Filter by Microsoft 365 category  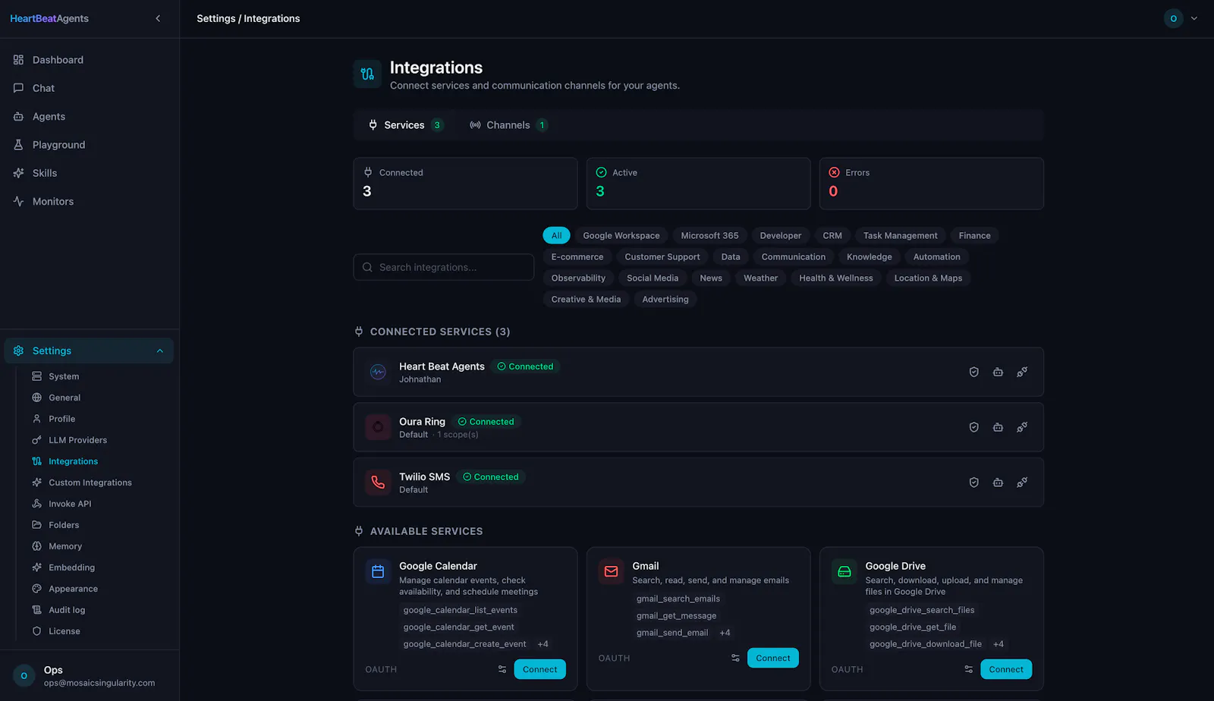point(709,235)
